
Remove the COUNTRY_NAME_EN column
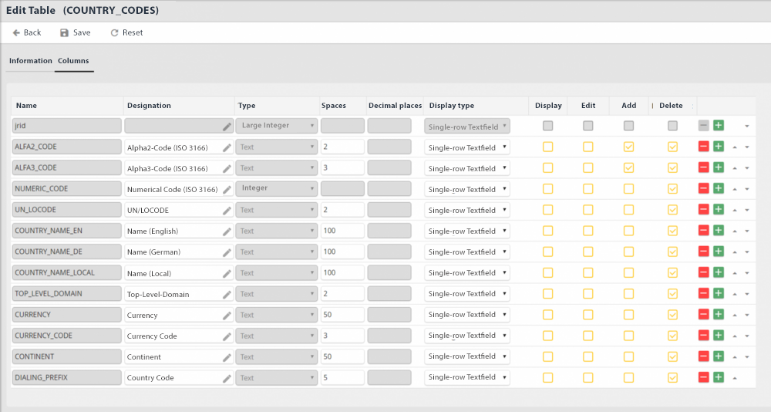click(704, 231)
